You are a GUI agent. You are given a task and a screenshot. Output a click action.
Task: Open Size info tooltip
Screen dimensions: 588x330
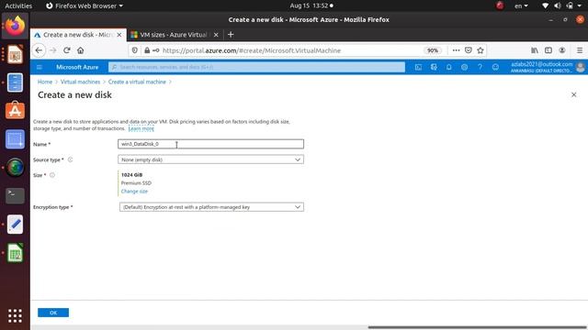52,175
